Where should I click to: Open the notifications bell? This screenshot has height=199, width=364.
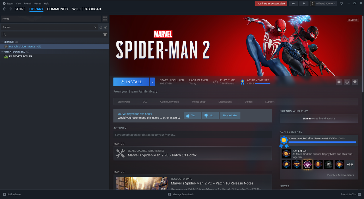click(304, 4)
